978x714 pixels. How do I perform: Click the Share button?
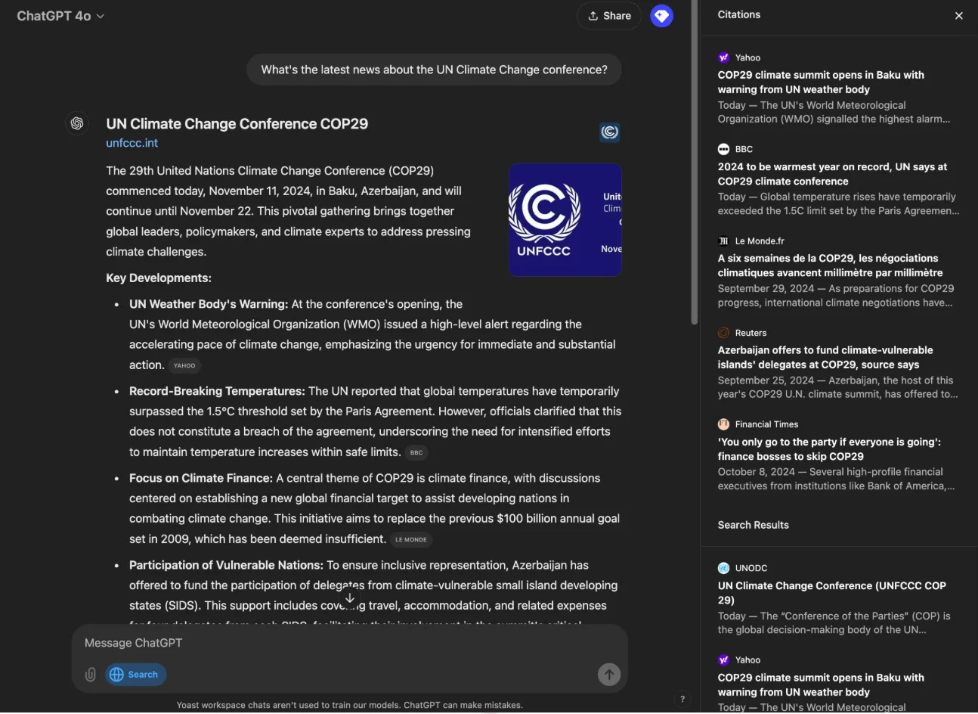tap(609, 16)
